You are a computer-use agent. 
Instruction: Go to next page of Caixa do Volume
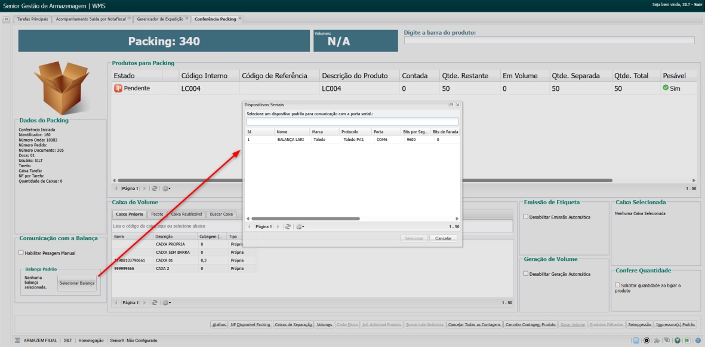(144, 303)
